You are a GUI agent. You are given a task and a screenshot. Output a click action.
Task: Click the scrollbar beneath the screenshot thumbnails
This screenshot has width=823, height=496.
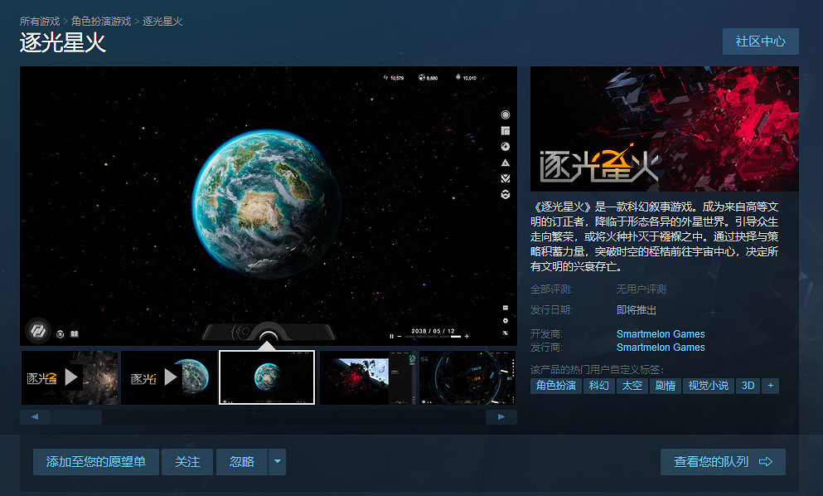click(77, 416)
